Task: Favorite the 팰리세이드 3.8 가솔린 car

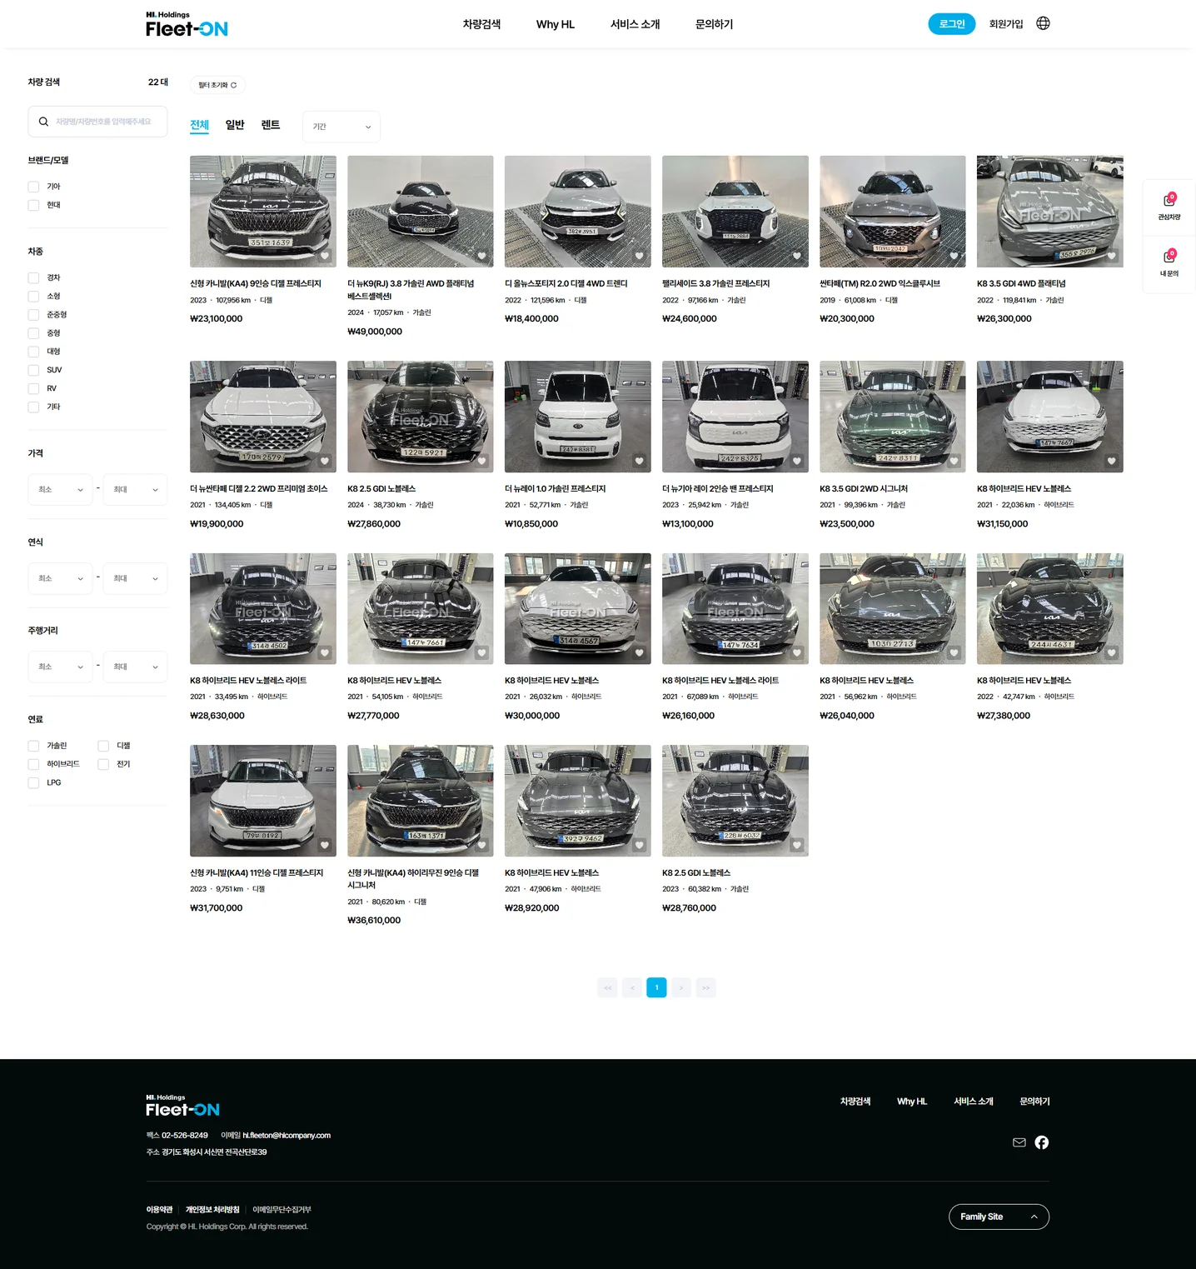Action: coord(796,256)
